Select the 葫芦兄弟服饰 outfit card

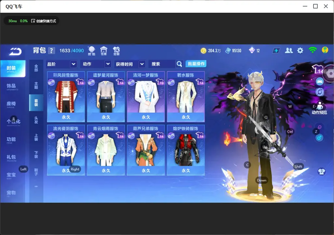(x=146, y=150)
